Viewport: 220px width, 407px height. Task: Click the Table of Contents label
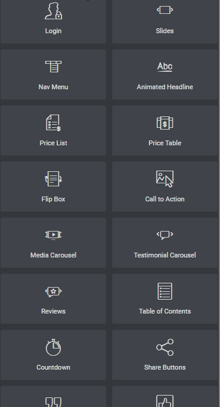coord(165,311)
